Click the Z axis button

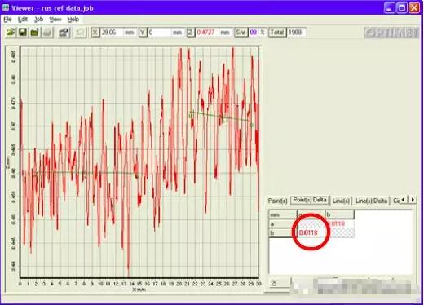(x=191, y=33)
